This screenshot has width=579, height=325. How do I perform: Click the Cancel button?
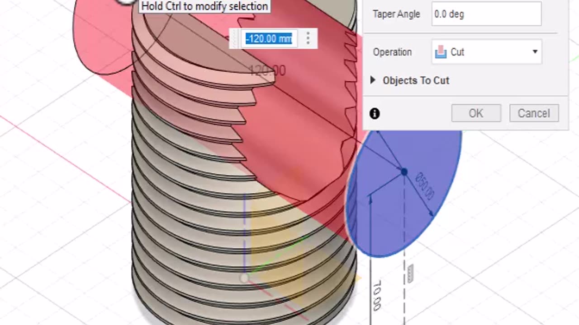(x=534, y=113)
